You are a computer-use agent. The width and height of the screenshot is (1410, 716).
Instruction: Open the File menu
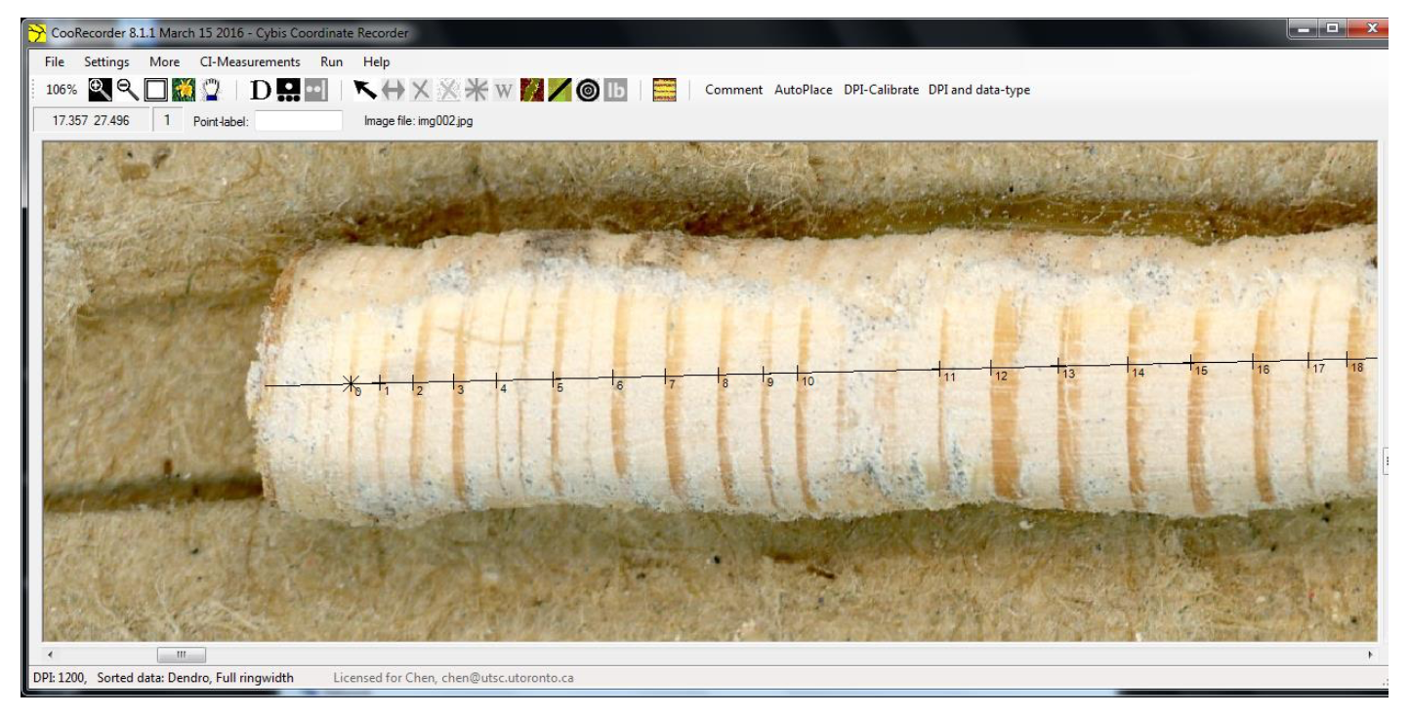click(55, 61)
